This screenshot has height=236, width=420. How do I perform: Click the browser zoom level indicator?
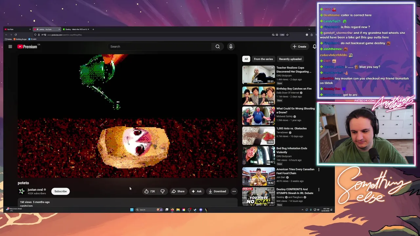click(282, 35)
